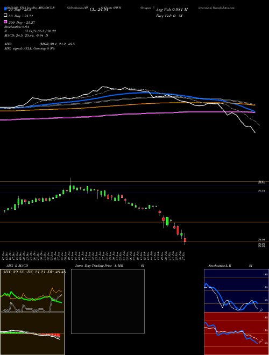Open the ADX indicator chart panel

tap(32, 290)
